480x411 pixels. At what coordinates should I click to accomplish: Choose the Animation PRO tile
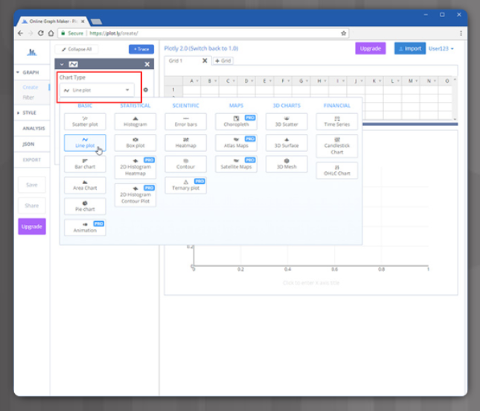85,227
